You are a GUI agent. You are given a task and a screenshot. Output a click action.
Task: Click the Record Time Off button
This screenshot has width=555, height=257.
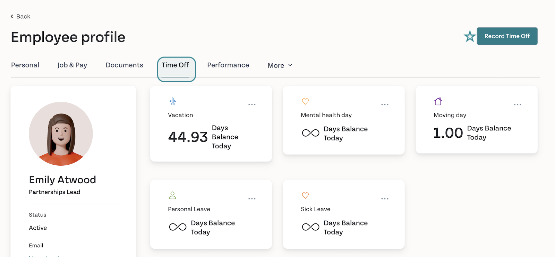tap(507, 36)
